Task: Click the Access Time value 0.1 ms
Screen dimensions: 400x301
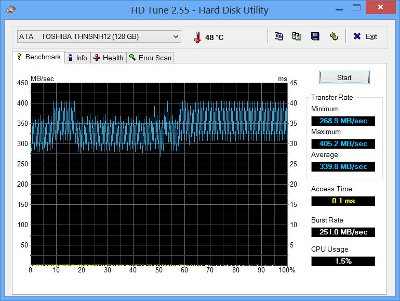Action: [343, 201]
